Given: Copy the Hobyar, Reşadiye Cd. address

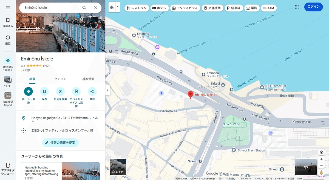Looking at the screenshot, I should [60, 120].
